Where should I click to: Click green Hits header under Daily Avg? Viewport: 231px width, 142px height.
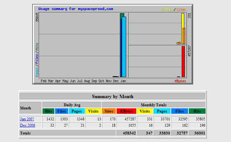(x=48, y=111)
